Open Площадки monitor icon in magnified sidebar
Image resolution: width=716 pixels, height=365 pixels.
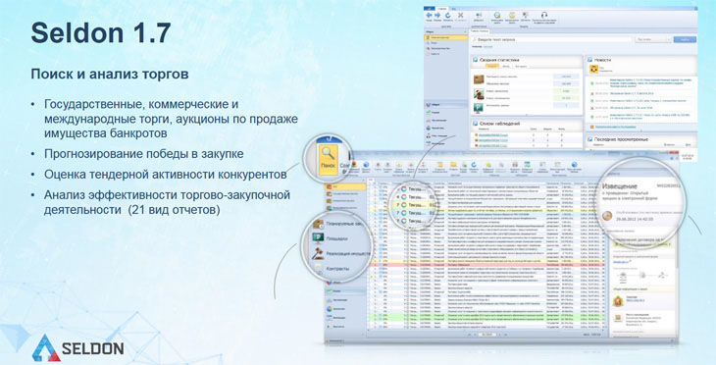[318, 238]
